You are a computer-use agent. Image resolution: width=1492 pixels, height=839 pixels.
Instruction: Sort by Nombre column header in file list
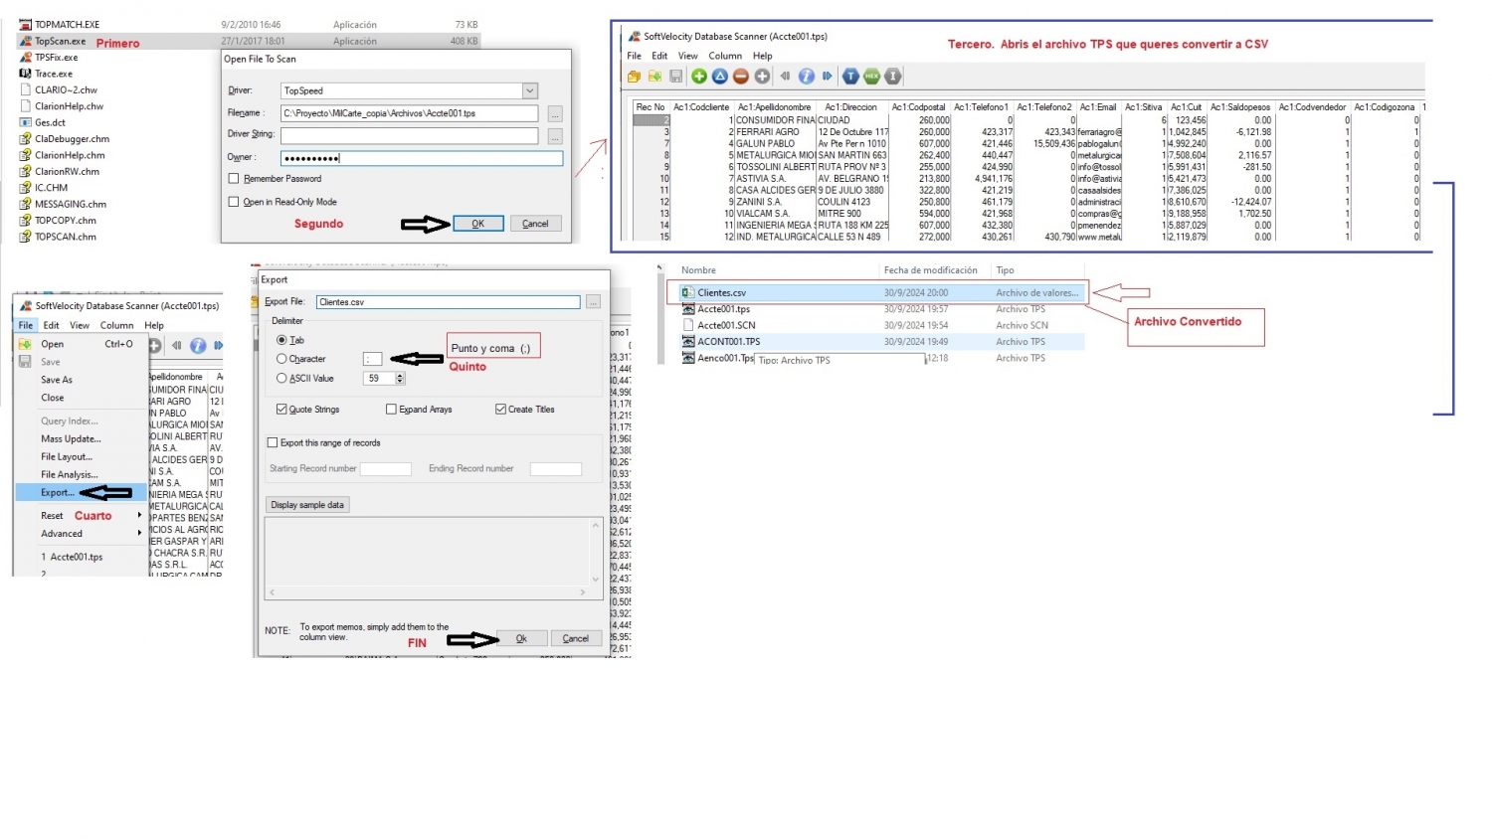click(x=698, y=270)
